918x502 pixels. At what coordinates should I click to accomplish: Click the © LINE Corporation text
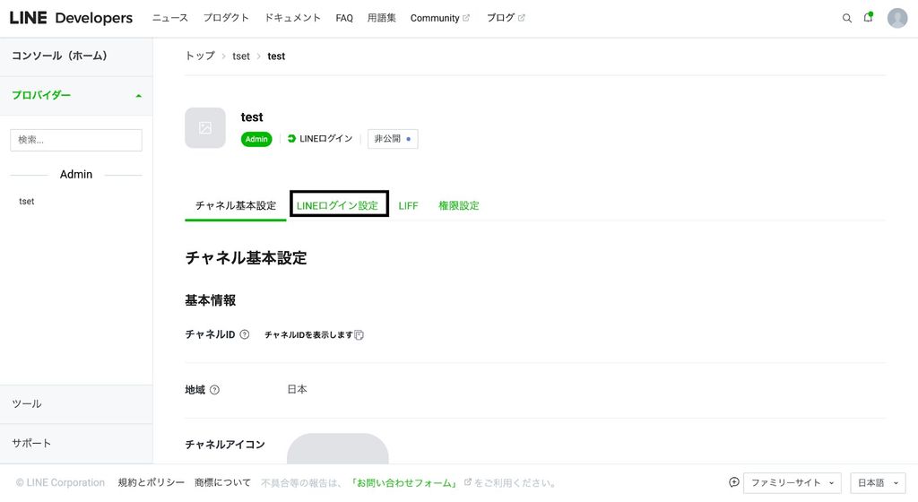tap(60, 482)
